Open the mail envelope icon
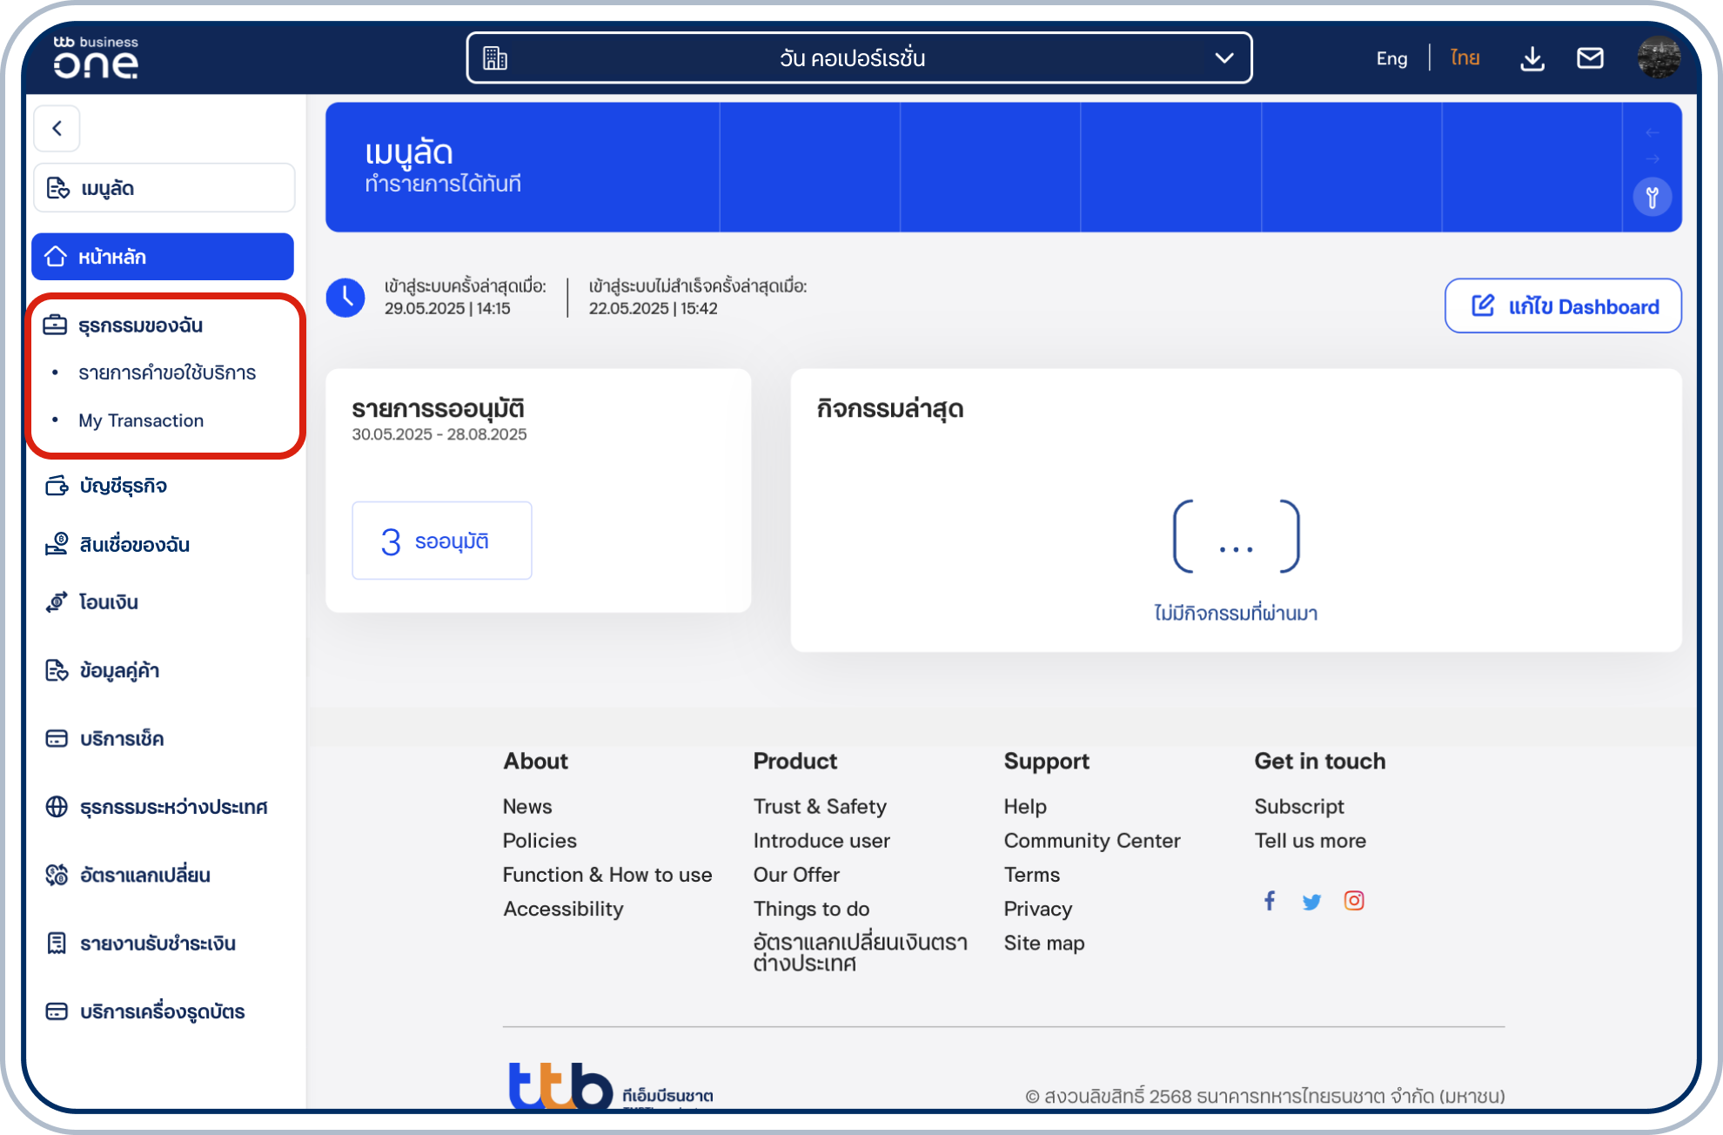1723x1135 pixels. [1590, 58]
